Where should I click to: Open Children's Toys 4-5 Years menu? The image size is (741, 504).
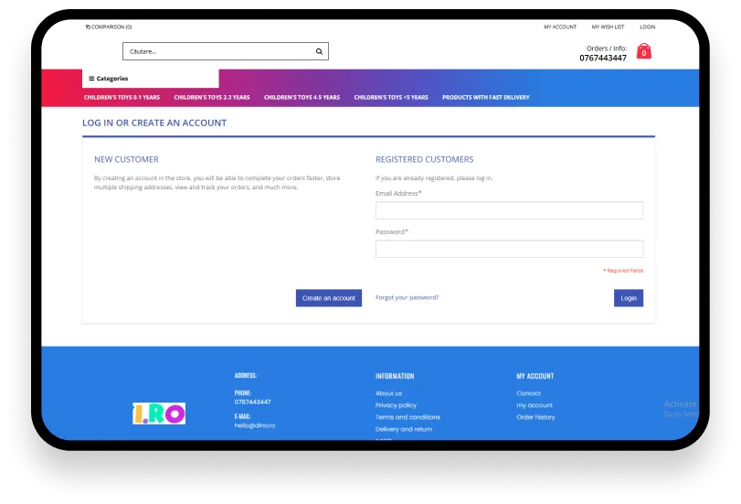302,98
